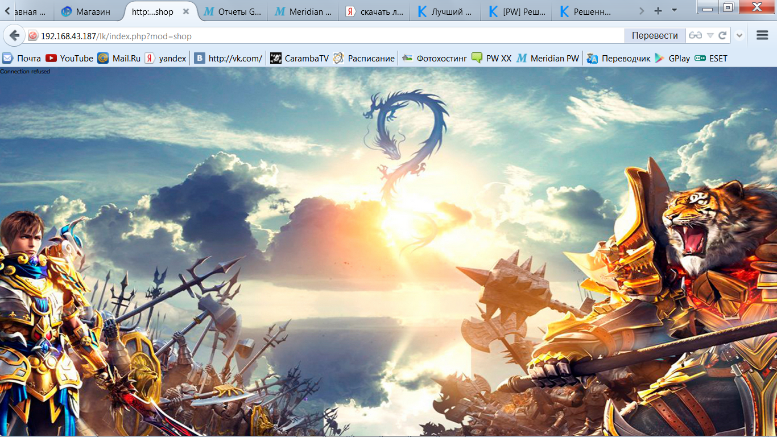Open the Mail.Ru bookmark
The width and height of the screenshot is (777, 437).
click(x=119, y=58)
